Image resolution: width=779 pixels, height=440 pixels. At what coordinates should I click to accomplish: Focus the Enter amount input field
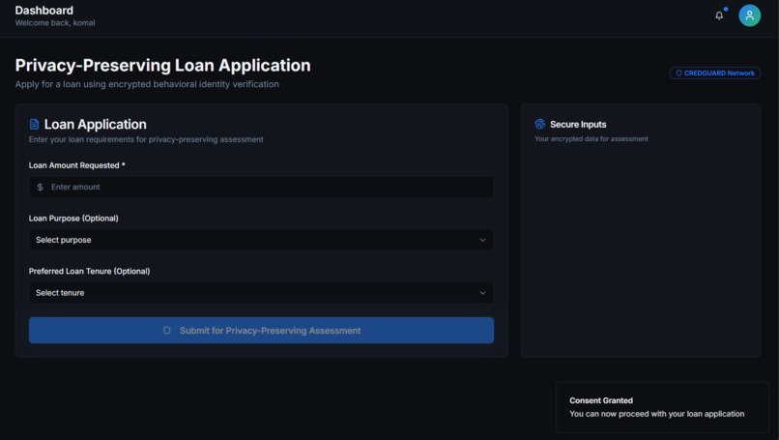tap(261, 187)
